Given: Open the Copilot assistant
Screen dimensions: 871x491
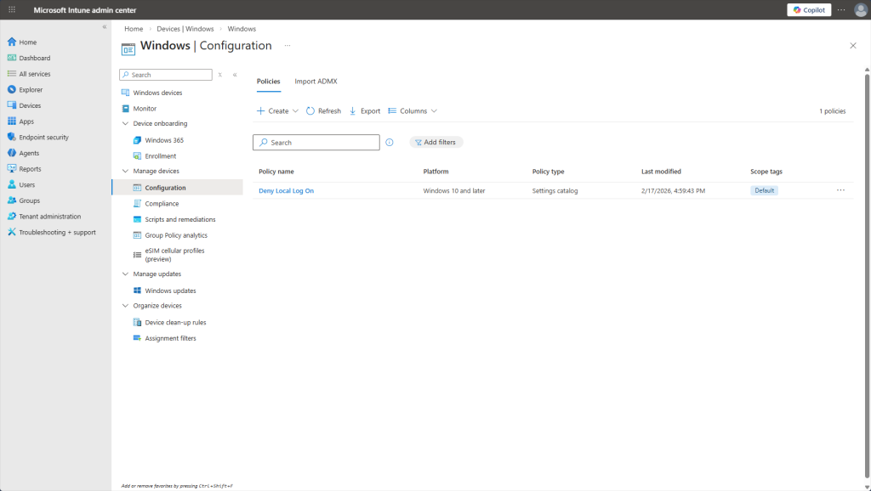Looking at the screenshot, I should coord(809,9).
